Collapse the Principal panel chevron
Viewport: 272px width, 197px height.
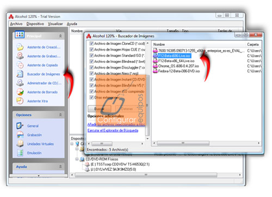60,36
